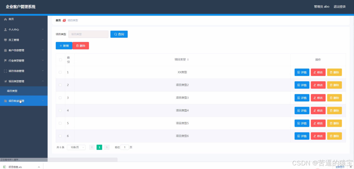The height and width of the screenshot is (169, 354).
Task: Open the 项目信息.xls download options arrow
Action: click(x=39, y=167)
